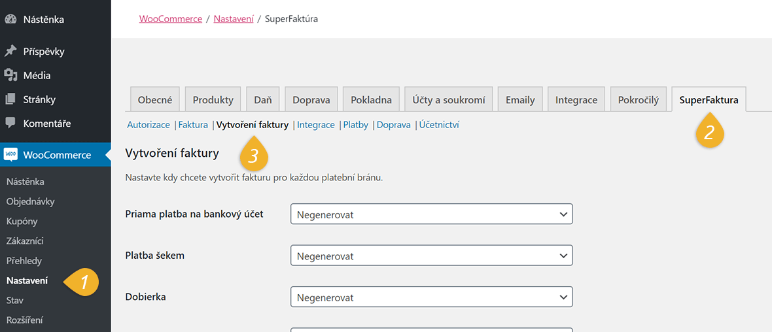Viewport: 772px width, 332px height.
Task: Select the SuperFaktura tab
Action: point(709,99)
